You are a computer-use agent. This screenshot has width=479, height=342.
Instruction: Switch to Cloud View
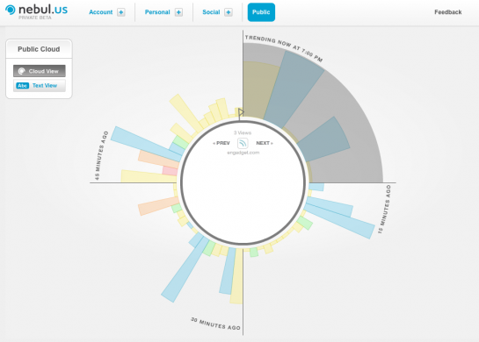click(39, 71)
